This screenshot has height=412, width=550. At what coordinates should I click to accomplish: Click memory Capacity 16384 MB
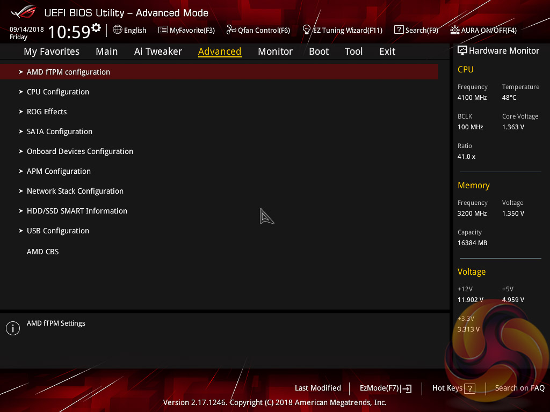pyautogui.click(x=473, y=243)
